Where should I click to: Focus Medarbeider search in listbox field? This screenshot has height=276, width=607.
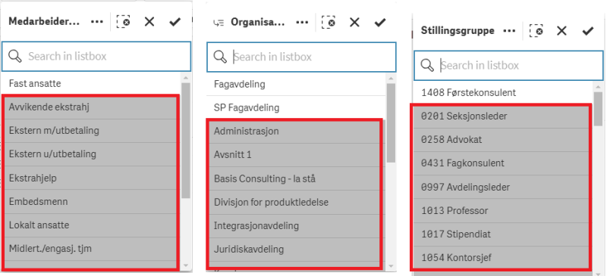click(96, 57)
